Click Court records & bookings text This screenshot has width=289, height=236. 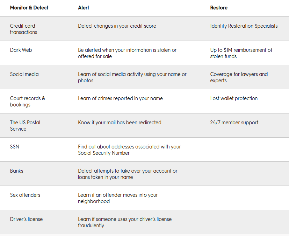pos(27,102)
